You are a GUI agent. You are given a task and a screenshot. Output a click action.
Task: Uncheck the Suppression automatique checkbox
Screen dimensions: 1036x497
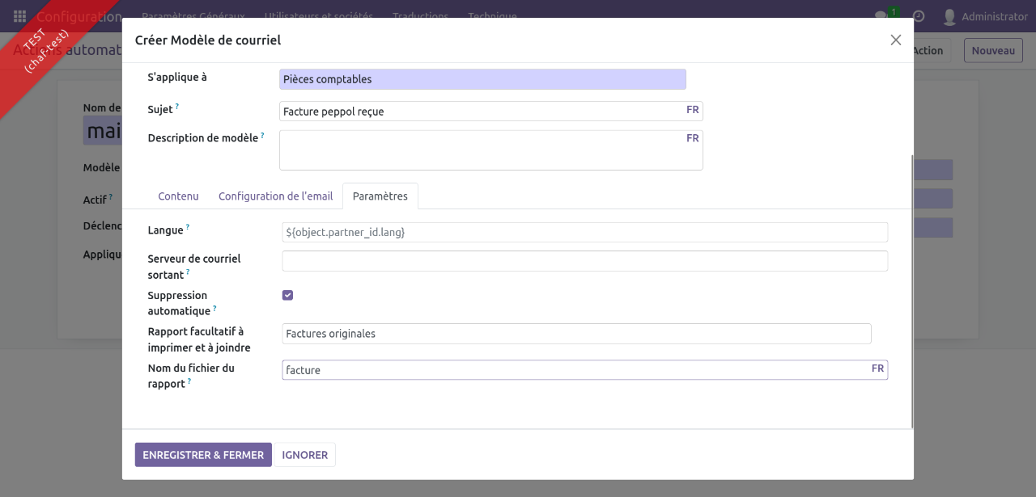[x=287, y=295]
